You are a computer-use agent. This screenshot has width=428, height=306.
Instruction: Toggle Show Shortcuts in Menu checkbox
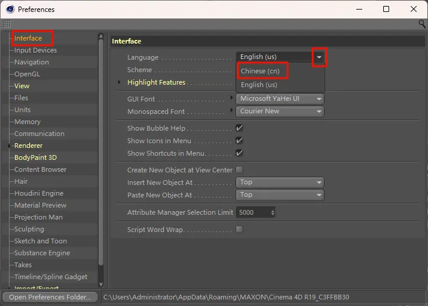coord(239,153)
